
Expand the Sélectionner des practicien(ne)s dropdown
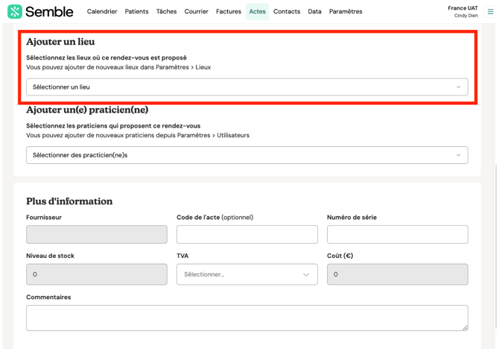point(247,155)
